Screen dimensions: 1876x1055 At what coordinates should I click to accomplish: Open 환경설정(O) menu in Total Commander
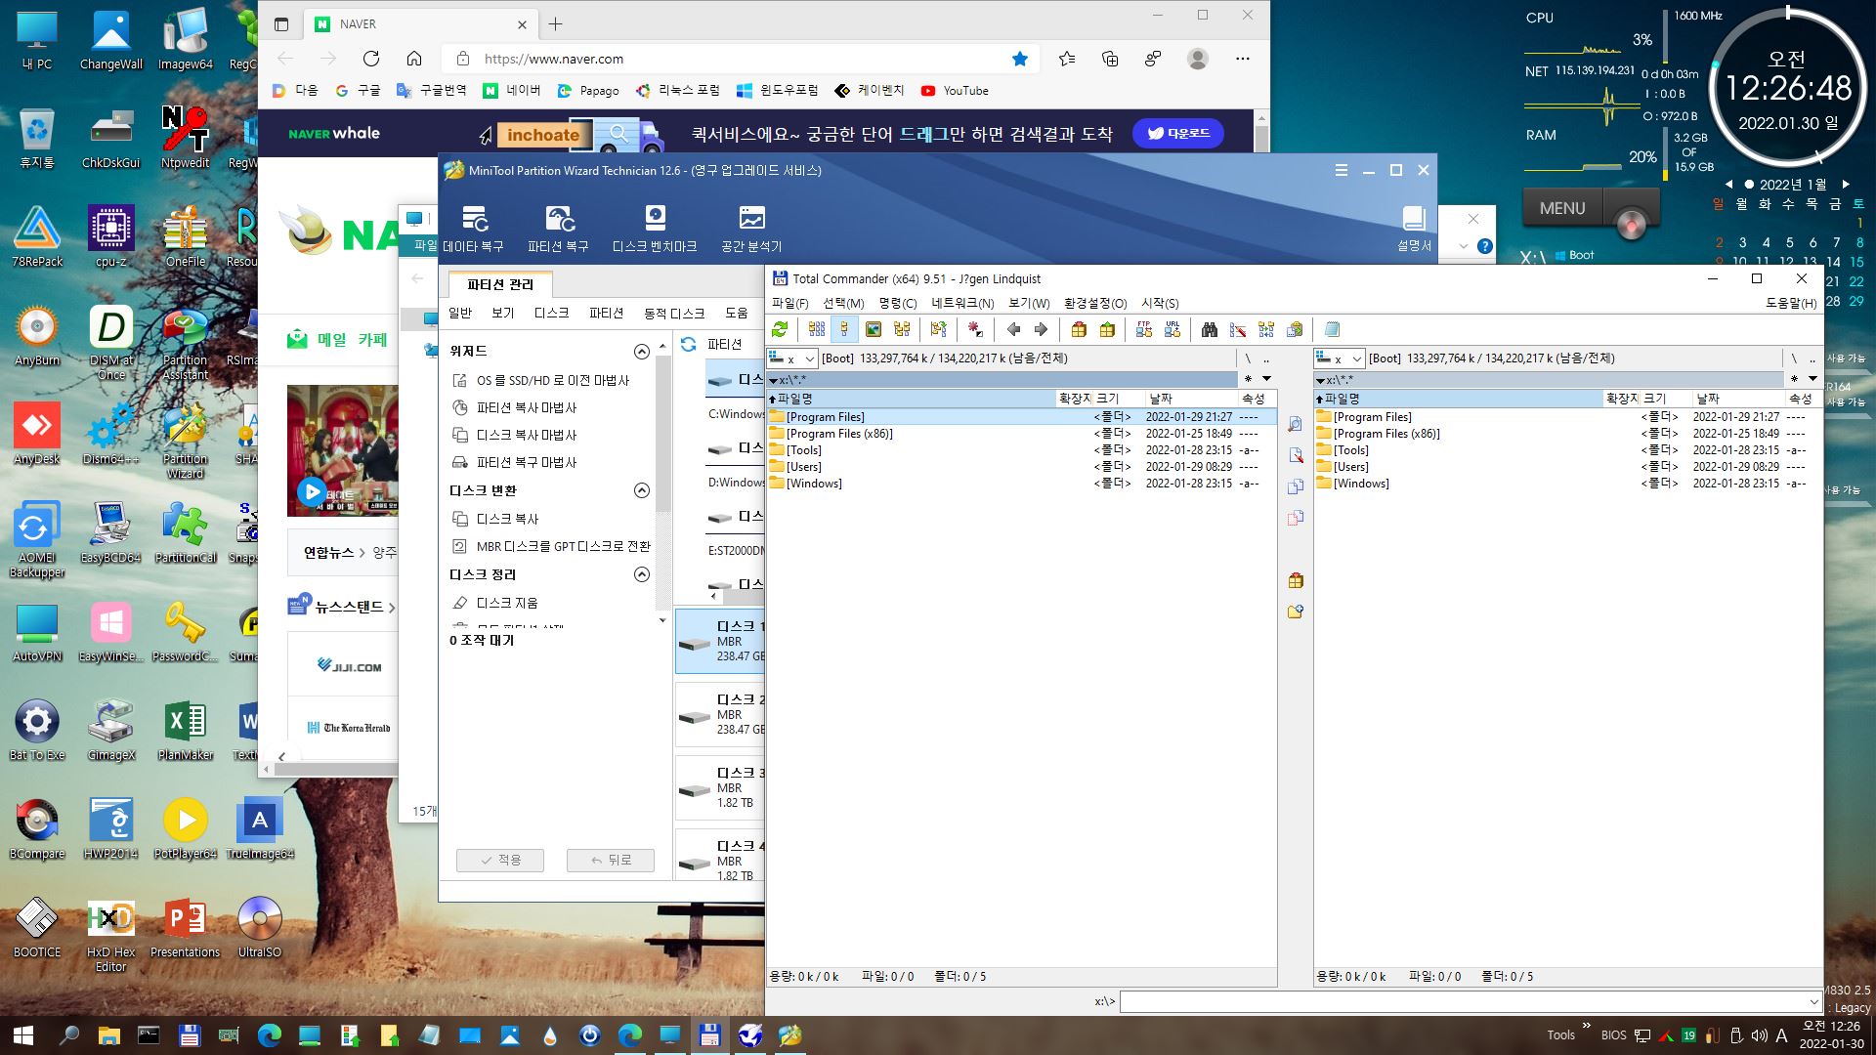point(1095,303)
